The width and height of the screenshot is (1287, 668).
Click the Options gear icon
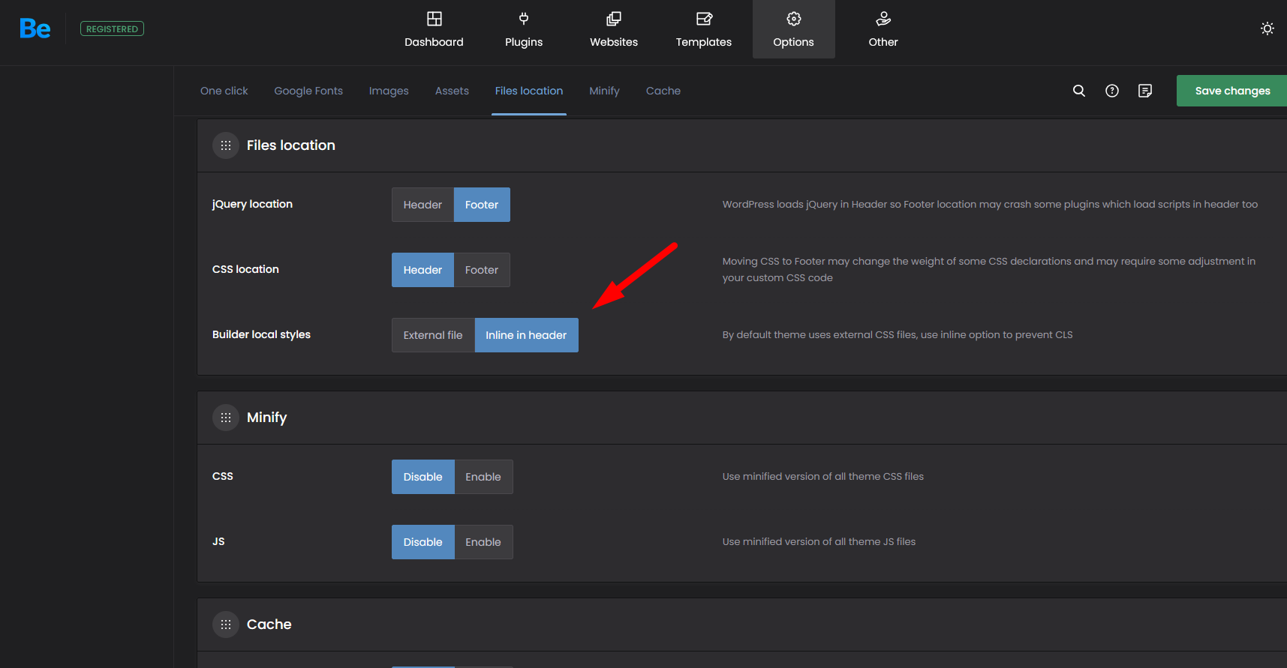794,19
